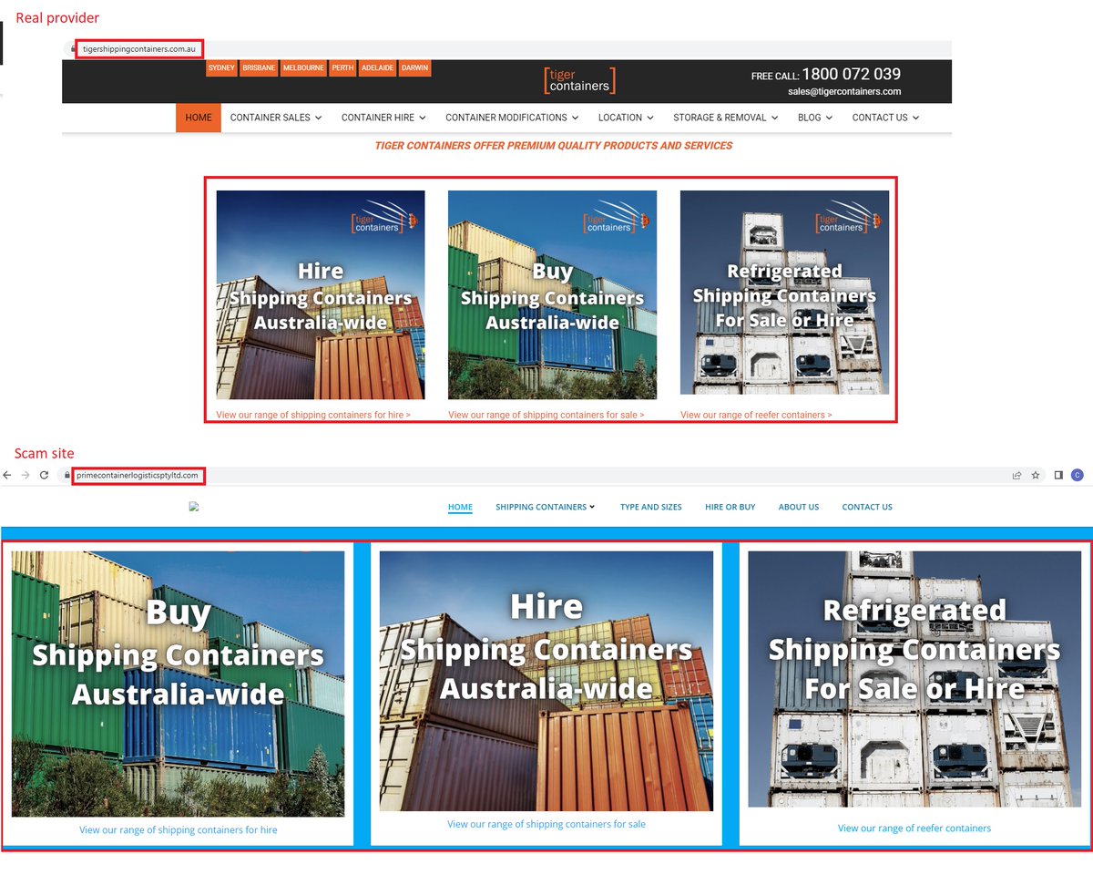
Task: Expand the CONTAINER SALES menu
Action: 276,118
